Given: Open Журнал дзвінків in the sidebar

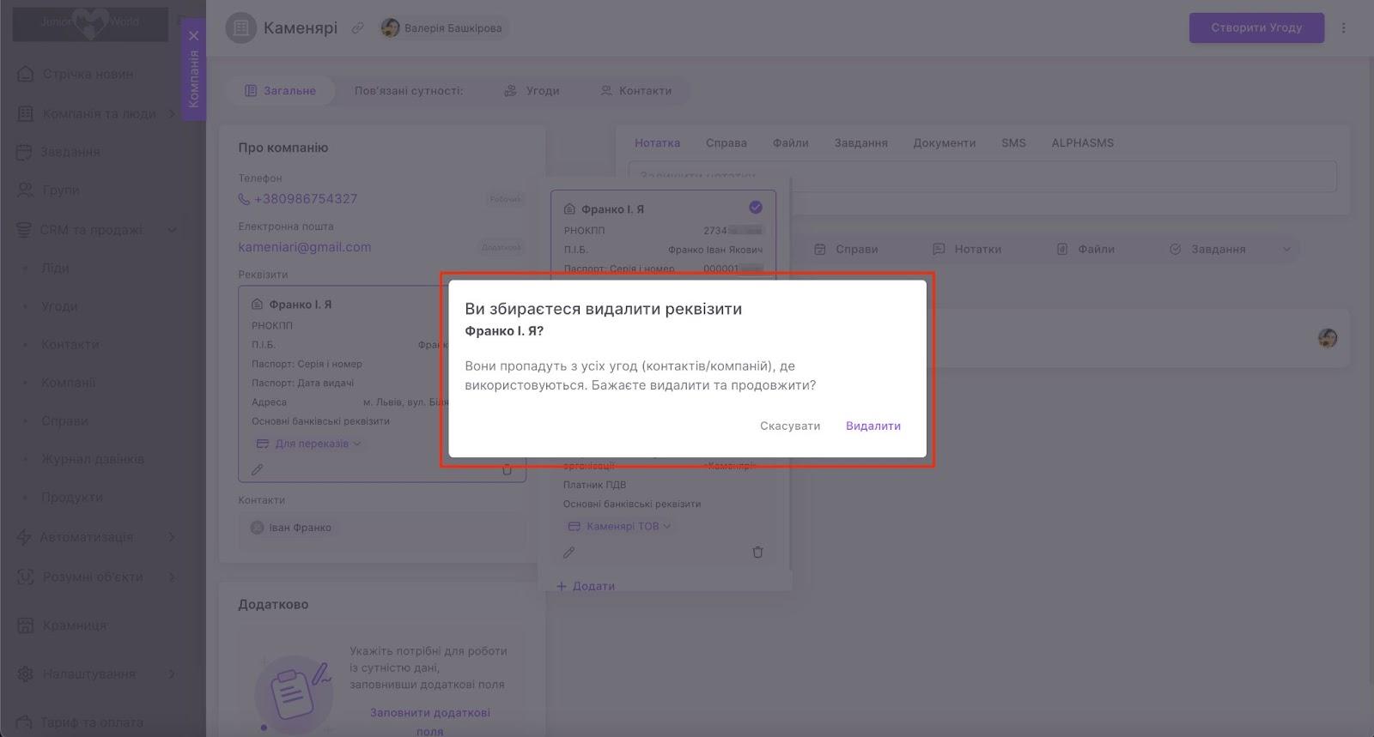Looking at the screenshot, I should 93,459.
